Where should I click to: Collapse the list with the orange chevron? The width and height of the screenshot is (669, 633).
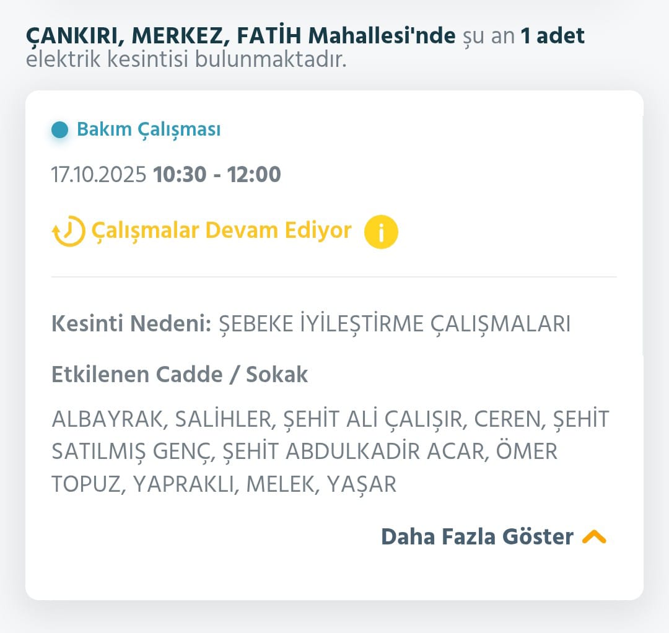coord(594,536)
